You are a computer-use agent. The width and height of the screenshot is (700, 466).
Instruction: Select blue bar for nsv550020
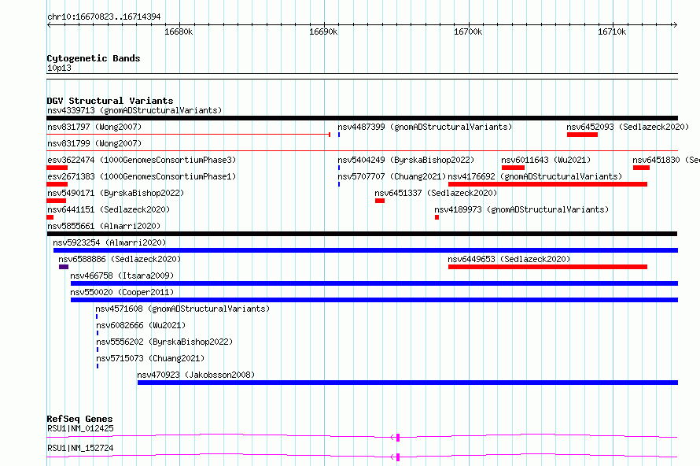[374, 300]
